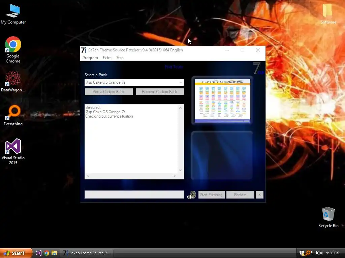
Task: Click the volume speaker tray icon
Action: point(320,253)
